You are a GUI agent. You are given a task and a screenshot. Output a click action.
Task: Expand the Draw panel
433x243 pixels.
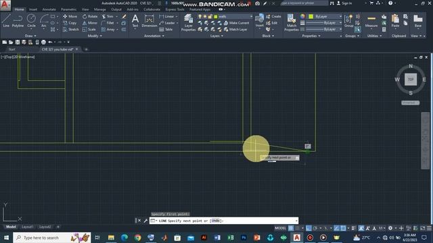tap(30, 36)
